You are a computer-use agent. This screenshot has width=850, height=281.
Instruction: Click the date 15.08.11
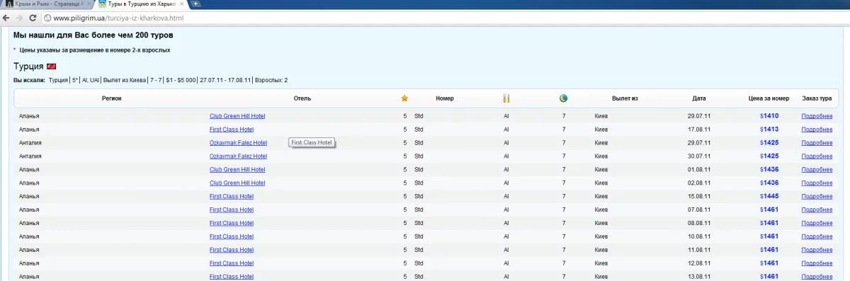[x=698, y=196]
